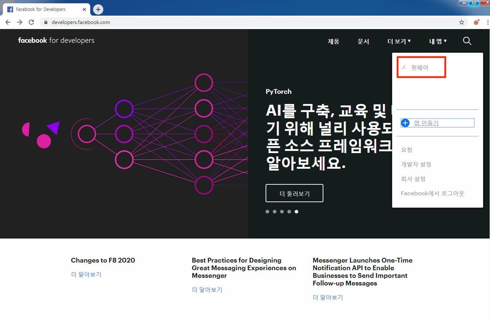
Task: Click 더 알아보기 under Best Practices article
Action: click(207, 290)
